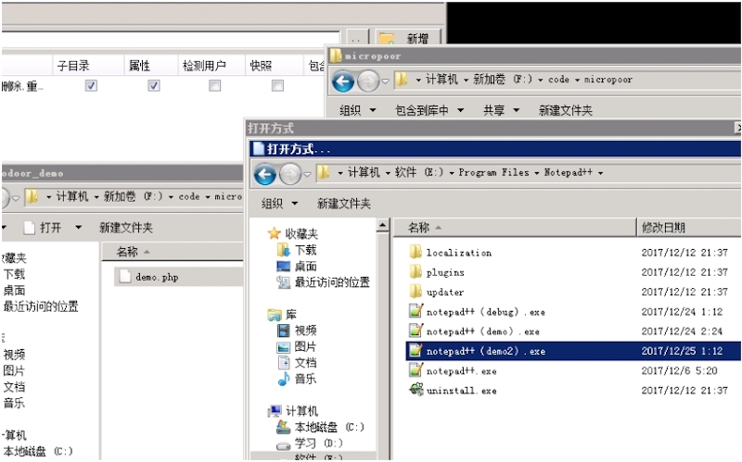
Task: Click 计算机 in the demo window address bar
Action: point(72,196)
